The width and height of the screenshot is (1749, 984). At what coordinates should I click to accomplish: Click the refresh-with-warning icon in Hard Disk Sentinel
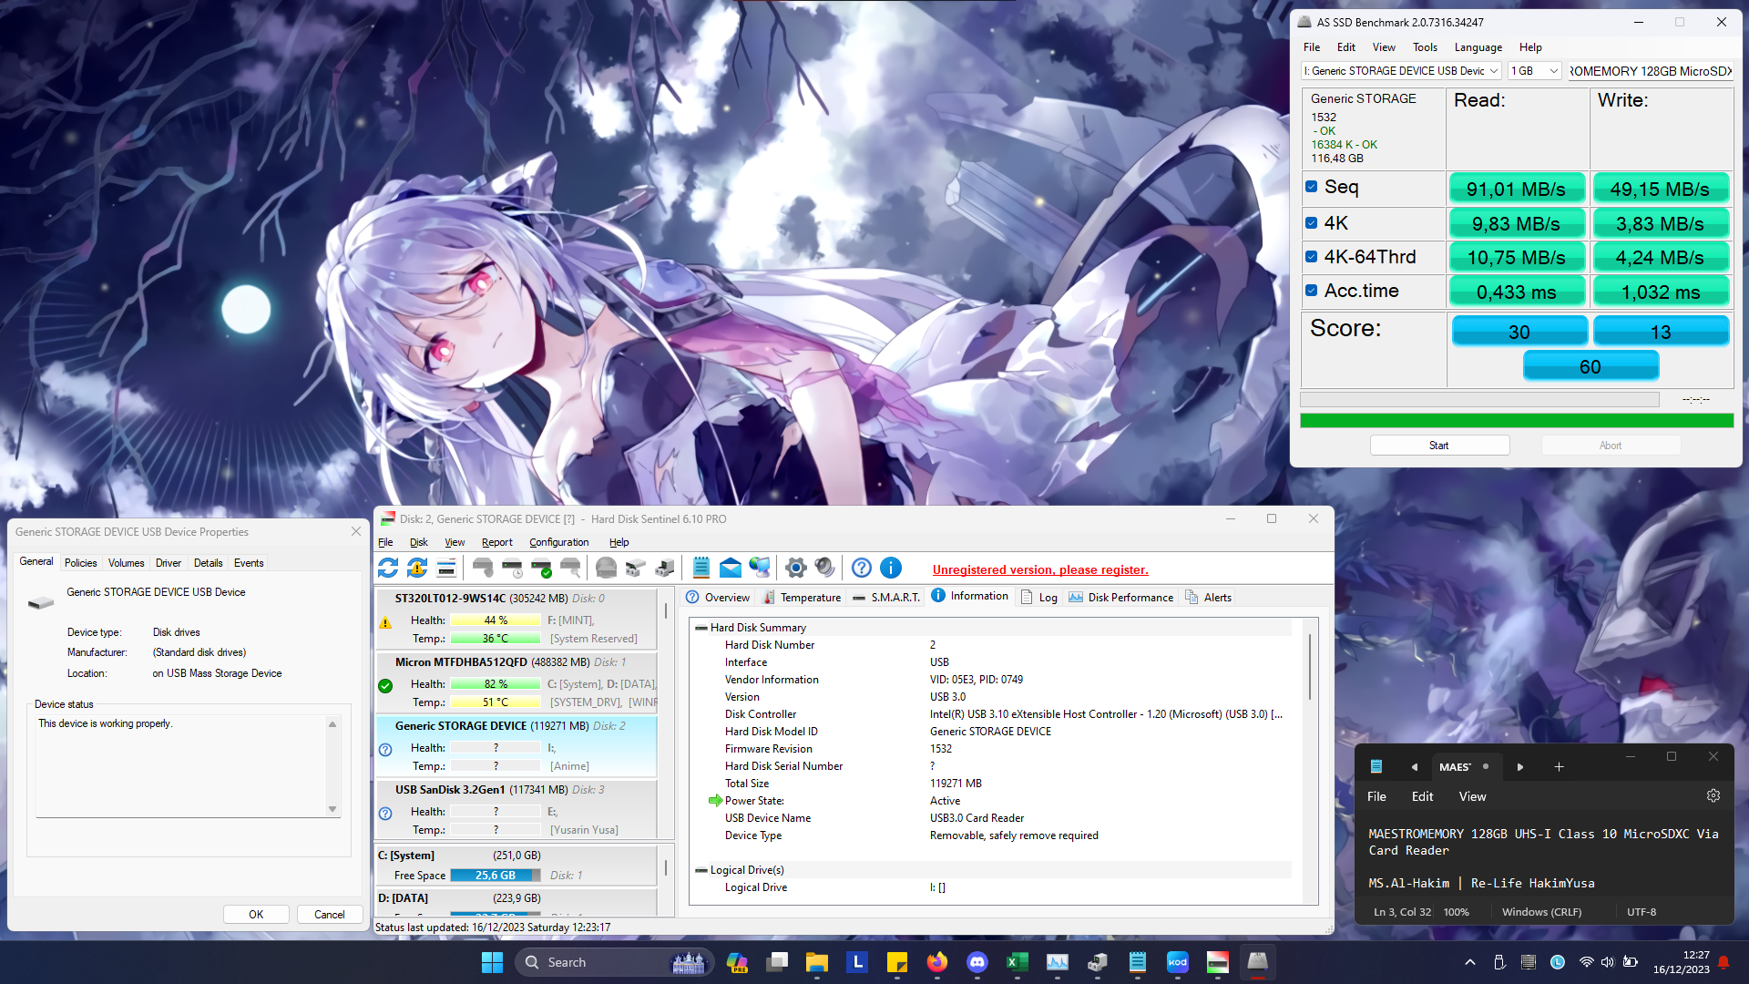click(x=417, y=569)
